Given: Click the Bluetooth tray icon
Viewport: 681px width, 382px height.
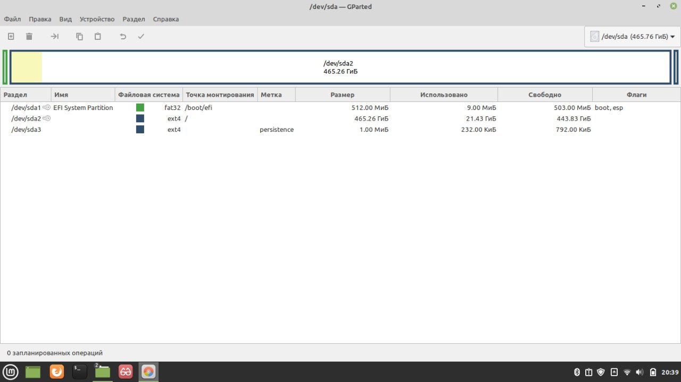Looking at the screenshot, I should 577,372.
